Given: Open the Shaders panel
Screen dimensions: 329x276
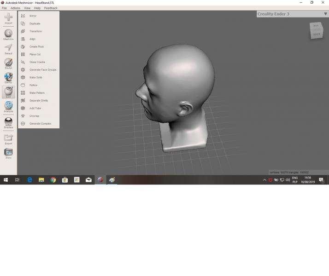Looking at the screenshot, I should pyautogui.click(x=8, y=122).
